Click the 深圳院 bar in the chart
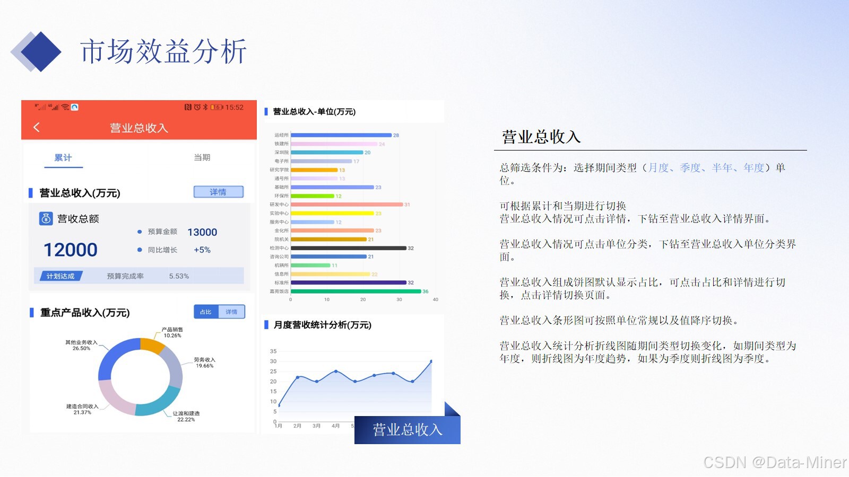The image size is (849, 477). click(x=327, y=152)
